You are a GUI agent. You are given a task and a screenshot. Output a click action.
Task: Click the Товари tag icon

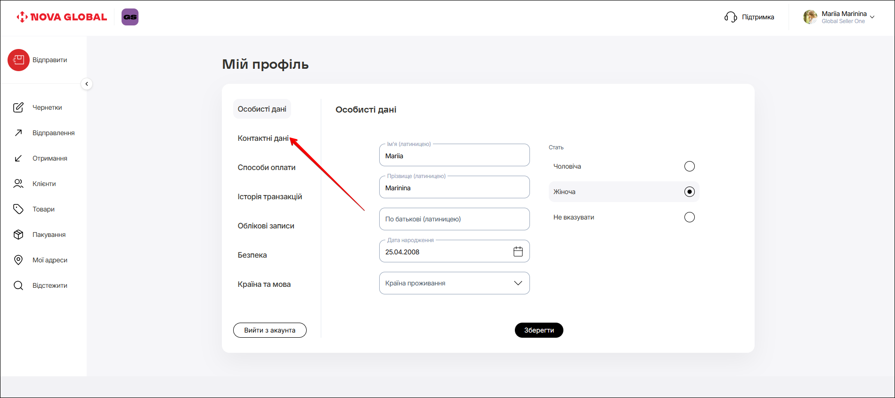pyautogui.click(x=18, y=209)
